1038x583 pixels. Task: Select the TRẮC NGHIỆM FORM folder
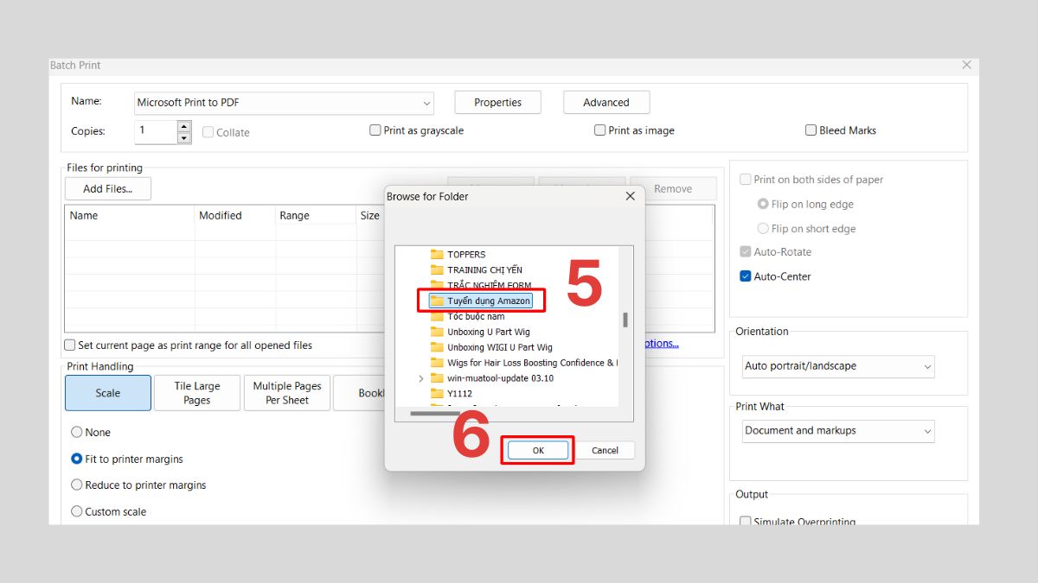pyautogui.click(x=489, y=286)
